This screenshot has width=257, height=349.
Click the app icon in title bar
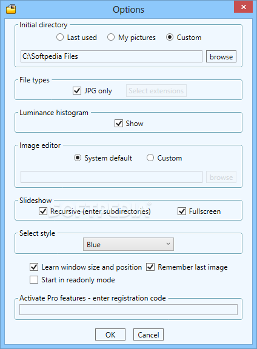11,9
